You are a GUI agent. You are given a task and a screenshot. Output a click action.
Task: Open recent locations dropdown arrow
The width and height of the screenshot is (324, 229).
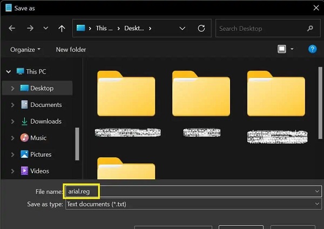tap(46, 28)
